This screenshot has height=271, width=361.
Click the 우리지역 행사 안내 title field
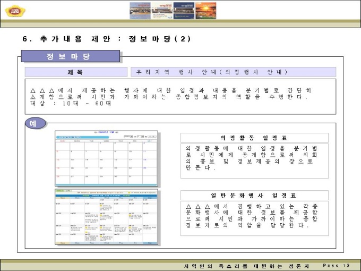[233, 72]
